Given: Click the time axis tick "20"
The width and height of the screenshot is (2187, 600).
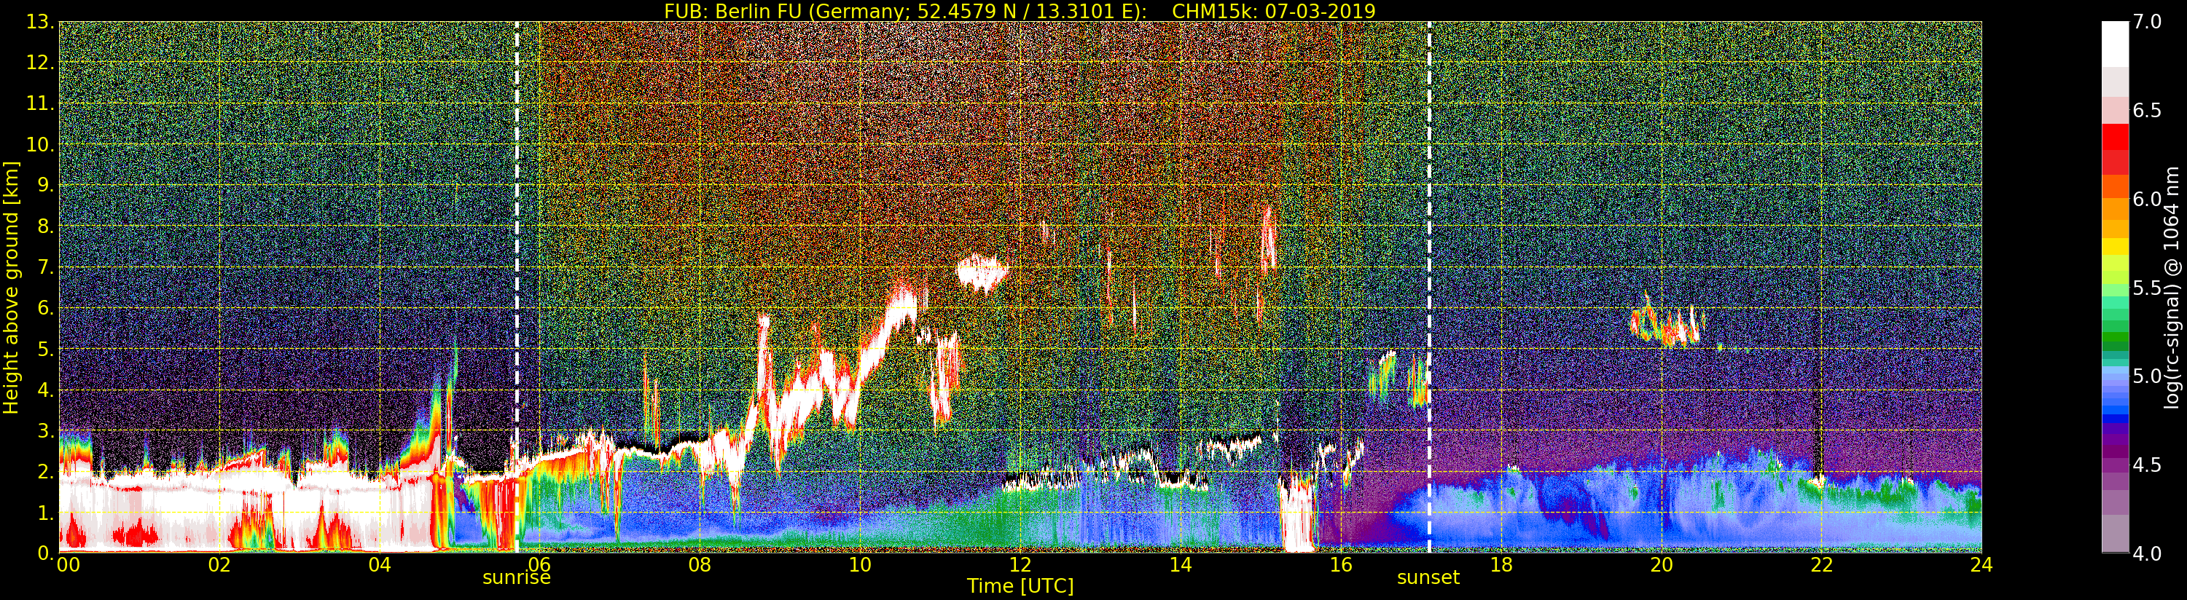Looking at the screenshot, I should pyautogui.click(x=1661, y=564).
